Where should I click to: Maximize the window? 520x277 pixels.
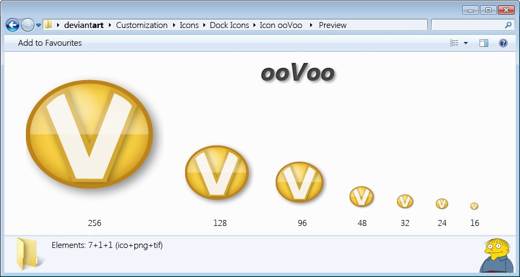pos(489,10)
